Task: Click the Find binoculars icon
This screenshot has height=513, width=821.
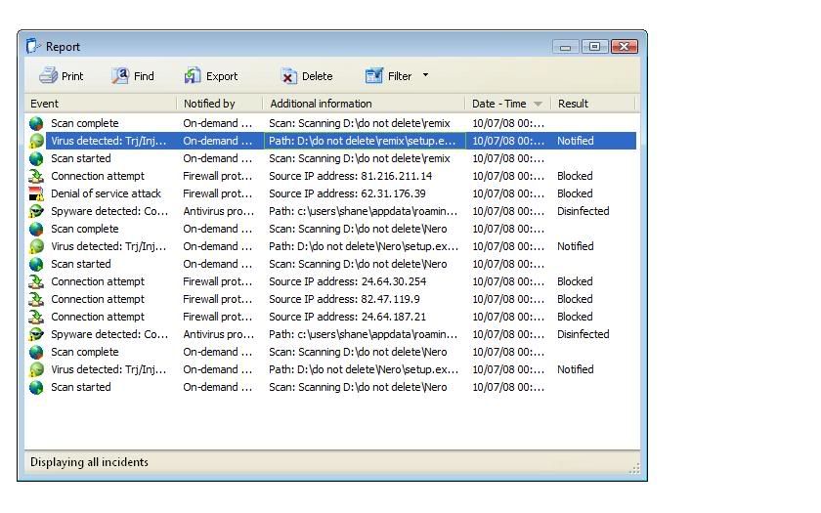Action: [x=120, y=76]
